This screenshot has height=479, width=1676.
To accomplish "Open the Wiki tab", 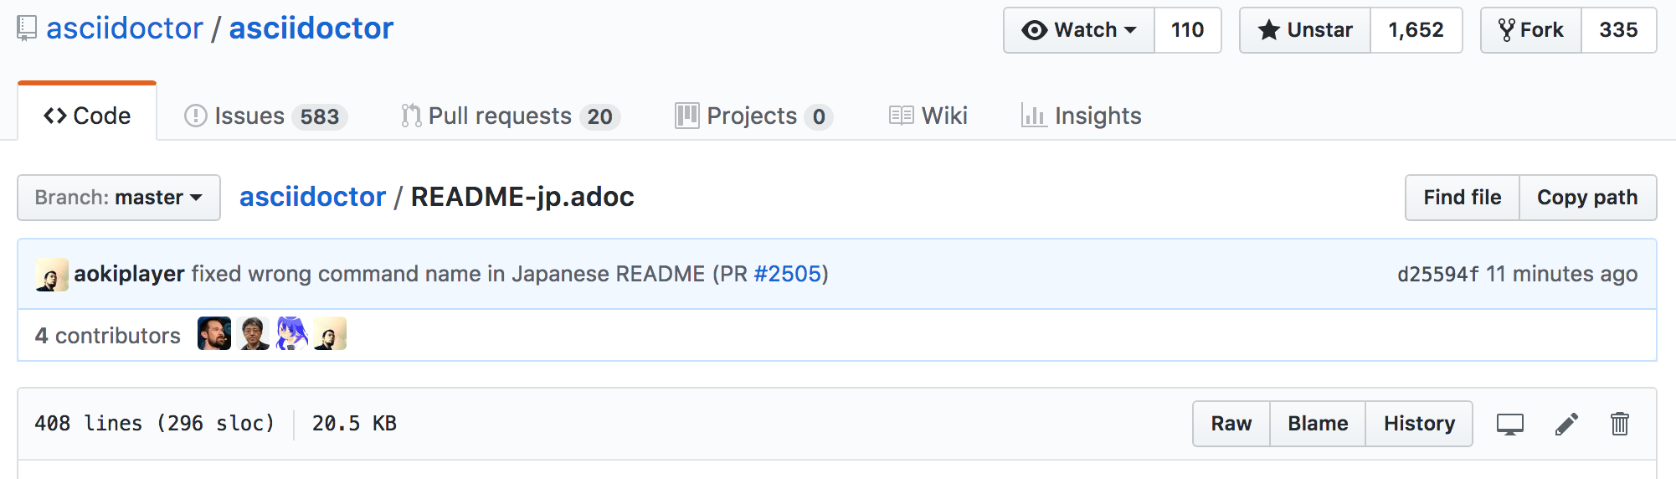I will pos(928,116).
